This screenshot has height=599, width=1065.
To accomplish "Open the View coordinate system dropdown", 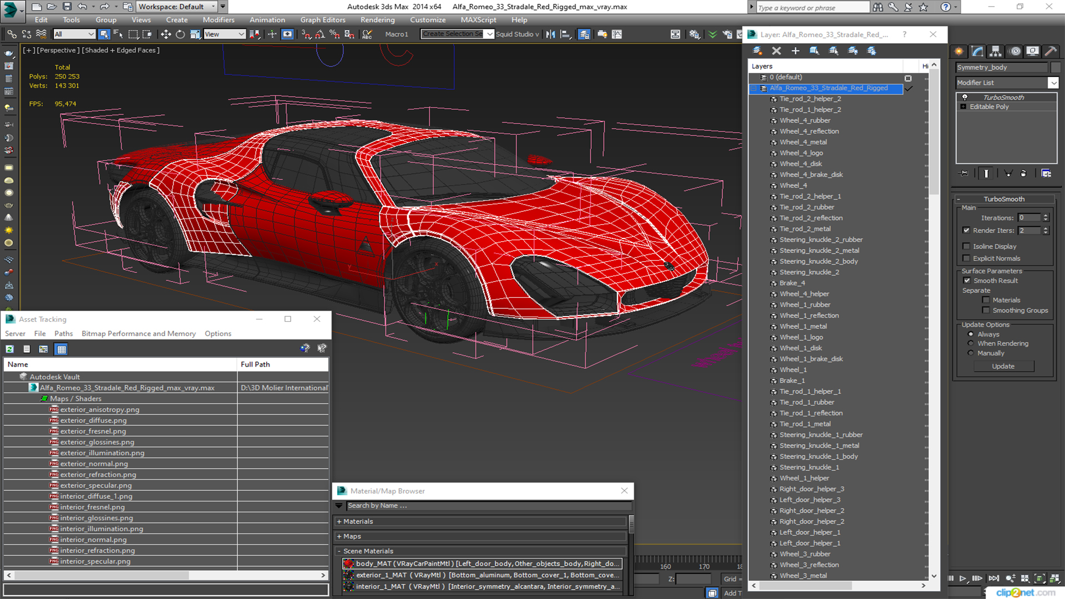I will [225, 34].
